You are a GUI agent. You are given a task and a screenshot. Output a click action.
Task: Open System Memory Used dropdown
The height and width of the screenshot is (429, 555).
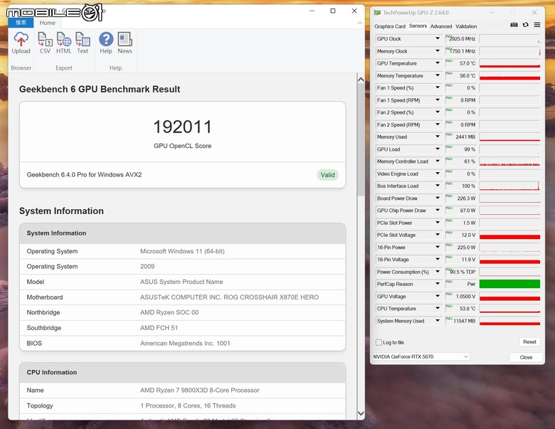pyautogui.click(x=438, y=320)
